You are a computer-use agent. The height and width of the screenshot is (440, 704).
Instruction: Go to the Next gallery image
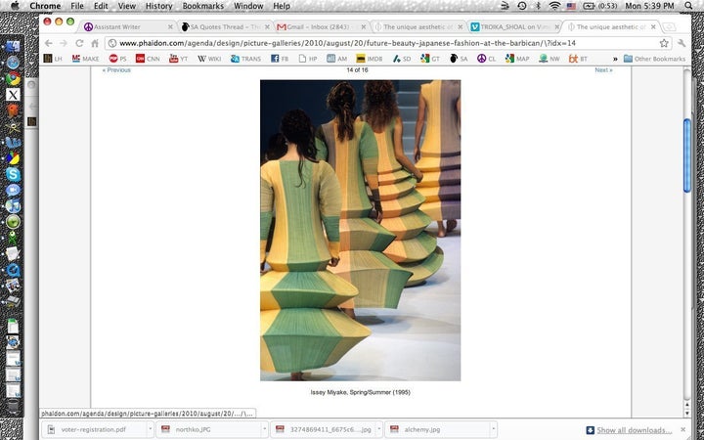click(x=603, y=70)
